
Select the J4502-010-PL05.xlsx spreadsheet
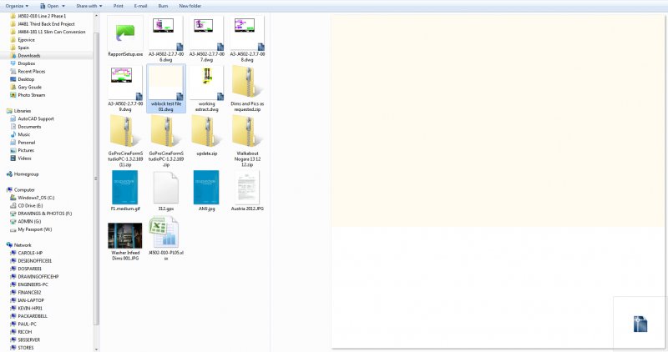coord(165,239)
